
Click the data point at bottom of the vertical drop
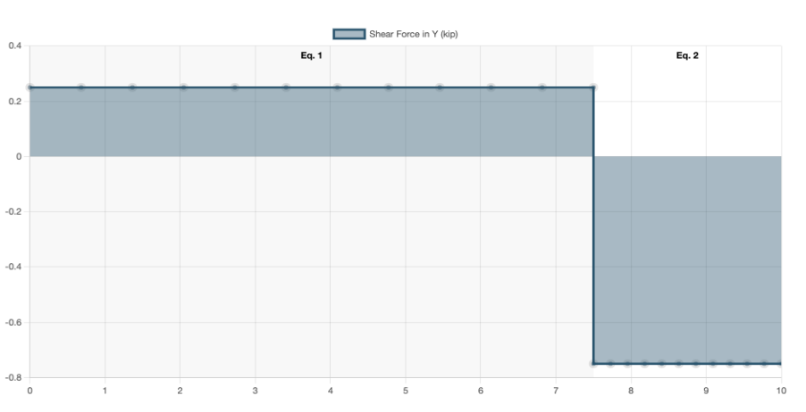(x=593, y=363)
